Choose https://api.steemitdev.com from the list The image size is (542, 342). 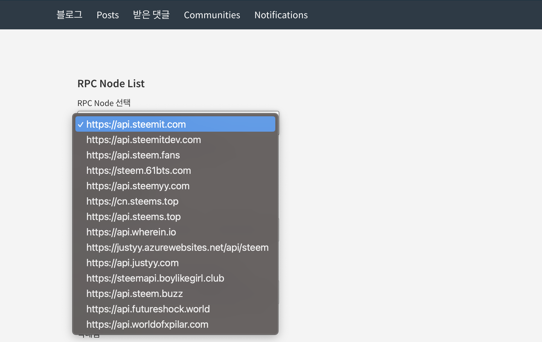(175, 140)
